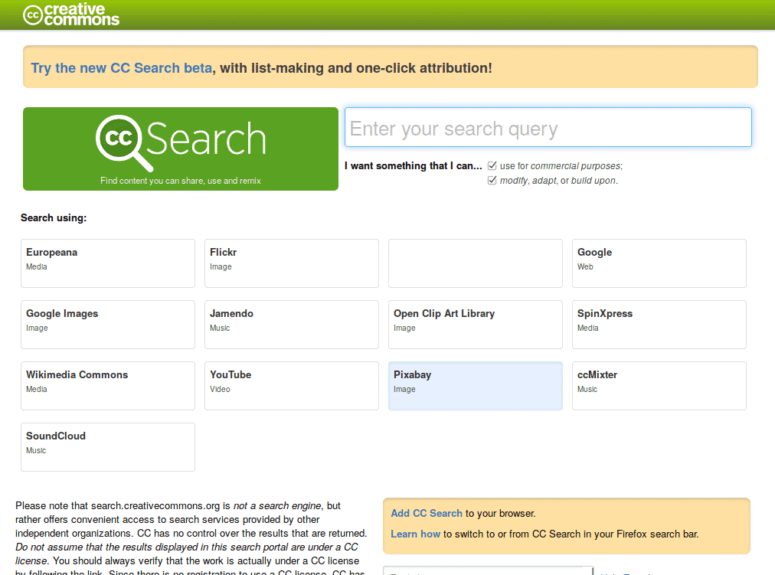Select SoundCloud music search provider
This screenshot has width=775, height=575.
[108, 447]
